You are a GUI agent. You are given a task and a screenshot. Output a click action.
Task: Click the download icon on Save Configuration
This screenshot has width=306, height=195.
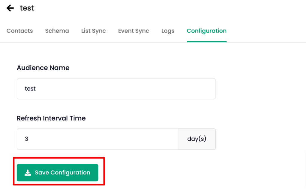[28, 173]
